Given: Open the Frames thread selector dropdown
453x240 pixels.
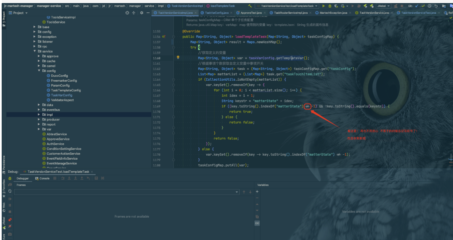Looking at the screenshot, I should 127,192.
